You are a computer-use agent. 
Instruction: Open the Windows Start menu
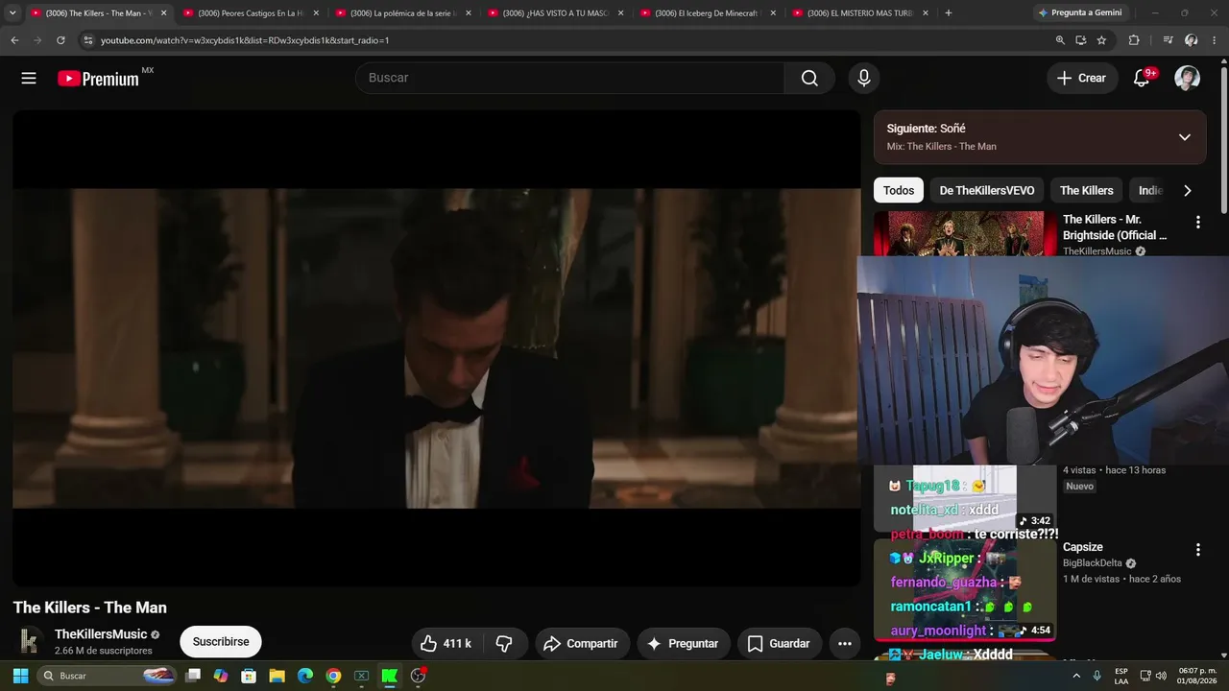[x=20, y=676]
